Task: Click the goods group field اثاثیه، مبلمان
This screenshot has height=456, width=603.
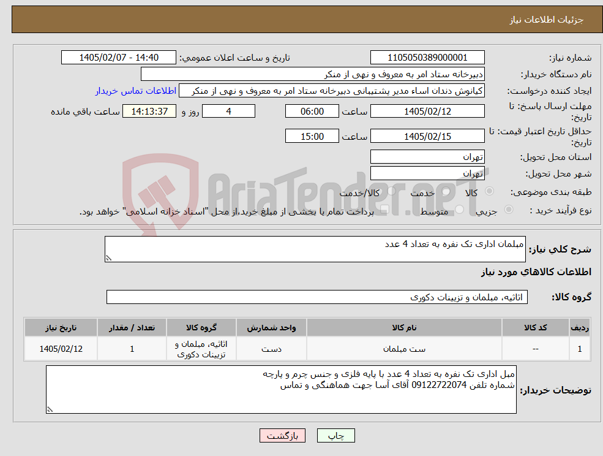Action: pyautogui.click(x=317, y=297)
